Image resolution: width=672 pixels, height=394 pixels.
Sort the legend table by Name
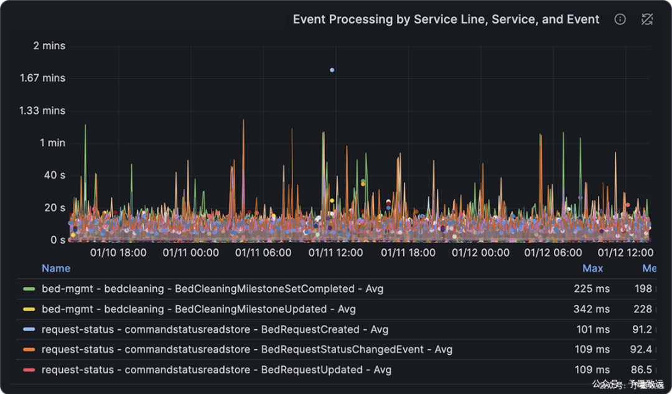click(56, 268)
